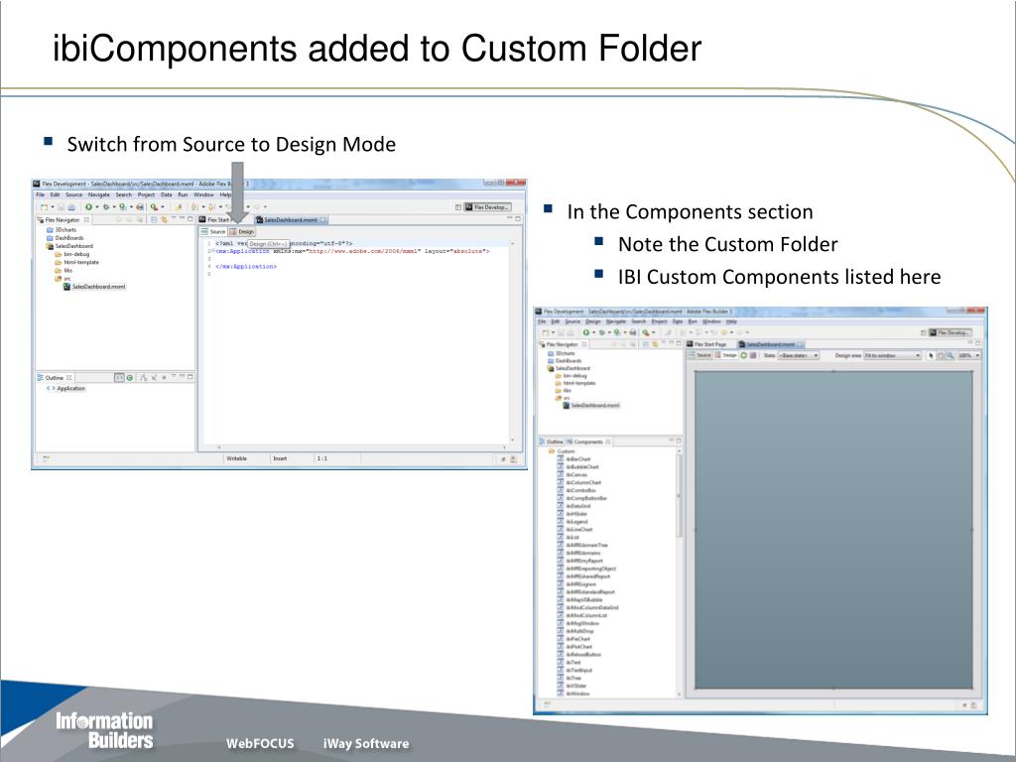
Task: Open the Design menu in the design-view window
Action: (x=593, y=321)
